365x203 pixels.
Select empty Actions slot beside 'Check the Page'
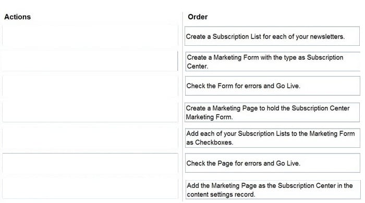(x=90, y=163)
